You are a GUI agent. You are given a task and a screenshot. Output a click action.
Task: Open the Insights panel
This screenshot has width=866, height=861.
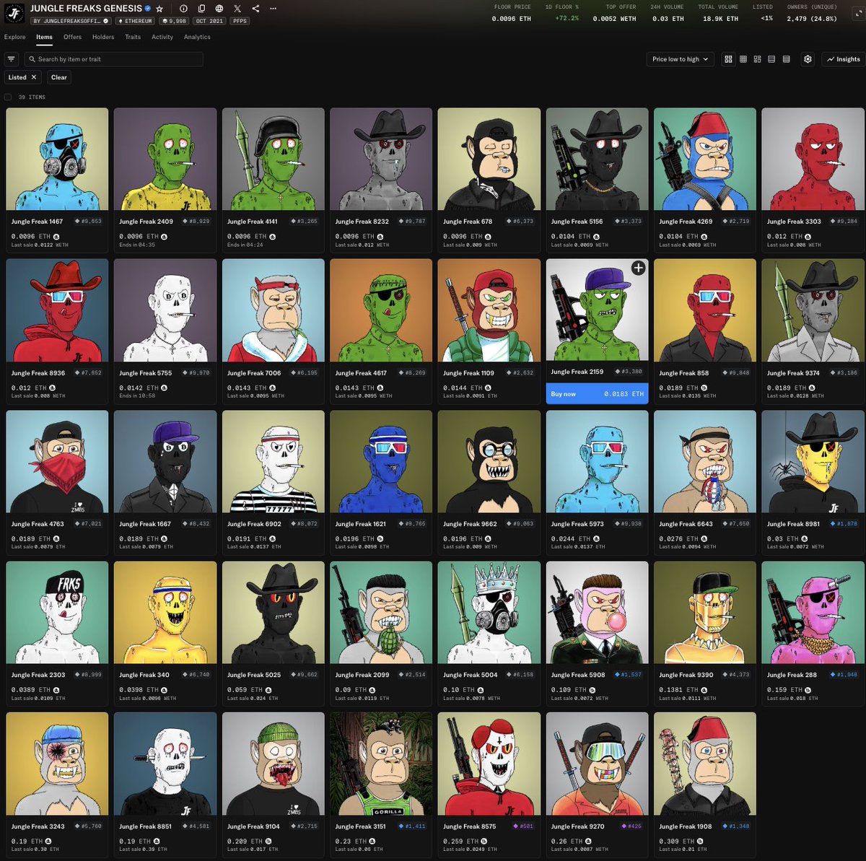click(844, 59)
